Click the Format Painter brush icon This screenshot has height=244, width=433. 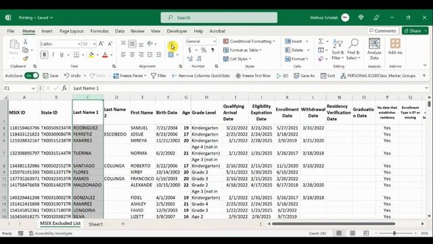26,59
